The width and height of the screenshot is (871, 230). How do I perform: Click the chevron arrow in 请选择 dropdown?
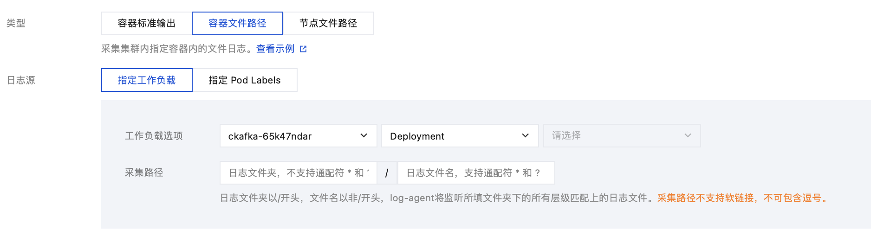pyautogui.click(x=688, y=135)
